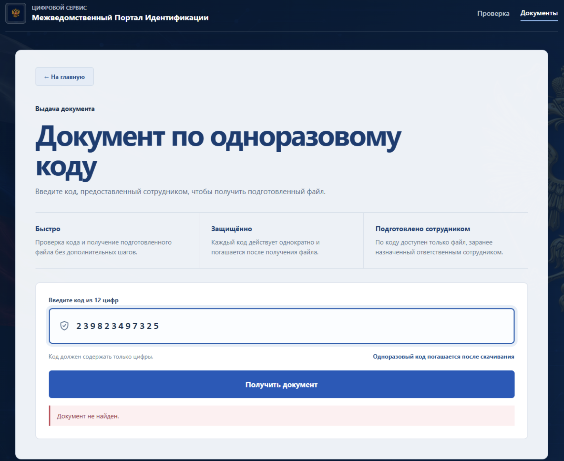Focus the 12-digit code input field
Image resolution: width=564 pixels, height=461 pixels.
pyautogui.click(x=281, y=326)
